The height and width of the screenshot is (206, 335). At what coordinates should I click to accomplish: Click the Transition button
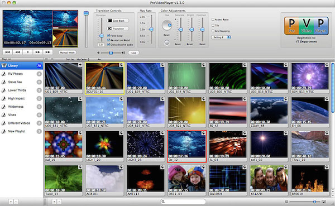(x=118, y=28)
